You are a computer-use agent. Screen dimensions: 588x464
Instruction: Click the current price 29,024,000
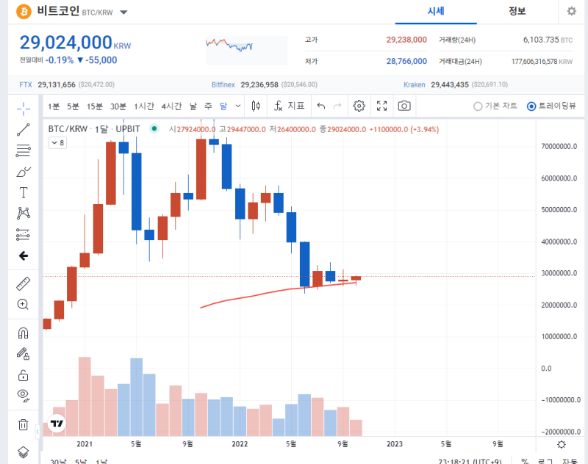point(65,43)
